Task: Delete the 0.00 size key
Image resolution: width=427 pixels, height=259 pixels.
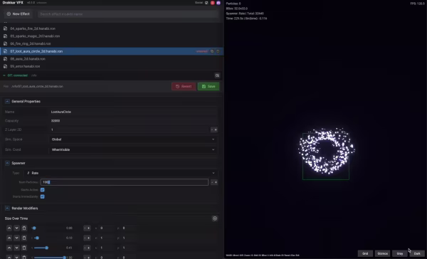Action: 24,228
